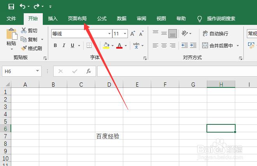Apply red font color A

pos(119,45)
